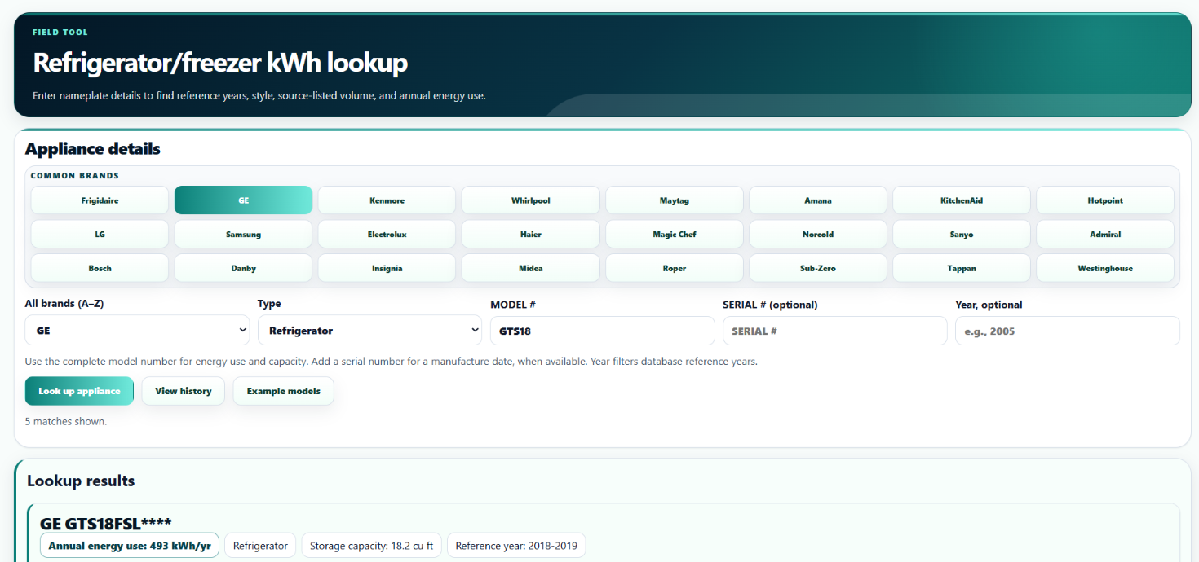This screenshot has width=1199, height=562.
Task: Select the Tappan brand button
Action: point(962,268)
